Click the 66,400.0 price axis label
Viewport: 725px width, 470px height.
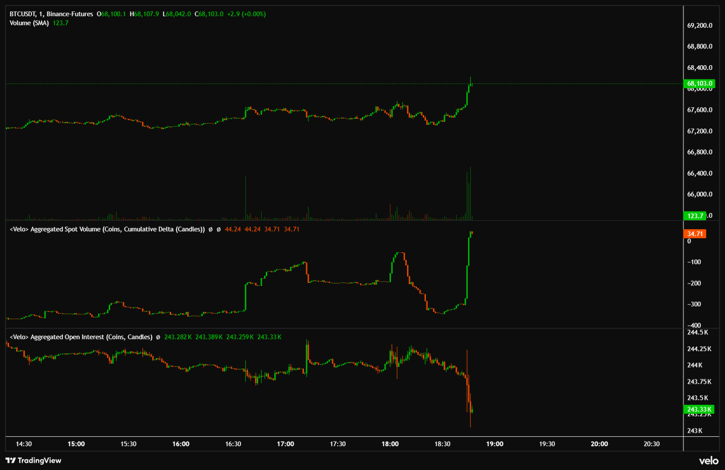click(x=700, y=173)
